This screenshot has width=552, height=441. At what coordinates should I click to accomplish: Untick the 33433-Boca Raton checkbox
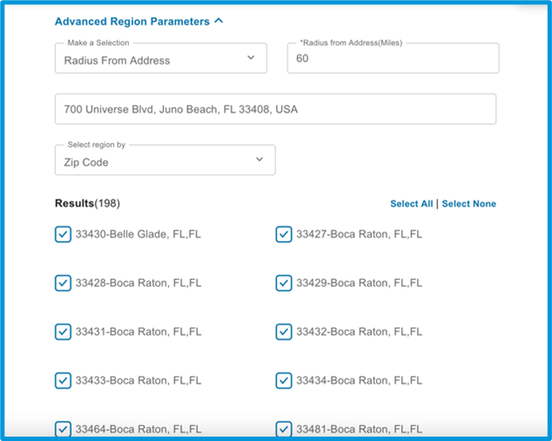[63, 381]
